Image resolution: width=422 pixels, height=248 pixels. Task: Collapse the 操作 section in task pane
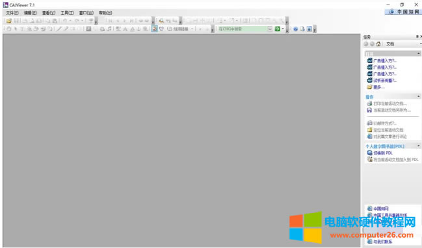point(419,97)
